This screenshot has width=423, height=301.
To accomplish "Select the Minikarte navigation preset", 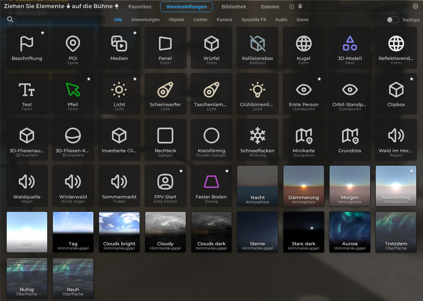I will (x=304, y=140).
